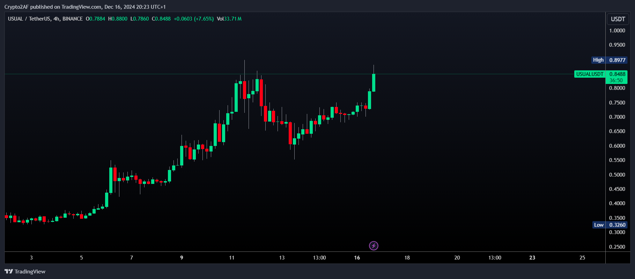Click the high value H0.8800

[x=118, y=19]
